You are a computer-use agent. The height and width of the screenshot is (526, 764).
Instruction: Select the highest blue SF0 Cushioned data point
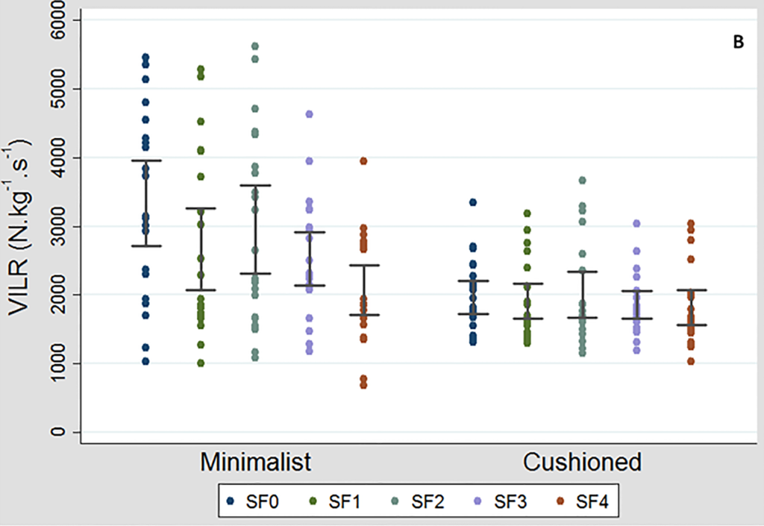473,202
